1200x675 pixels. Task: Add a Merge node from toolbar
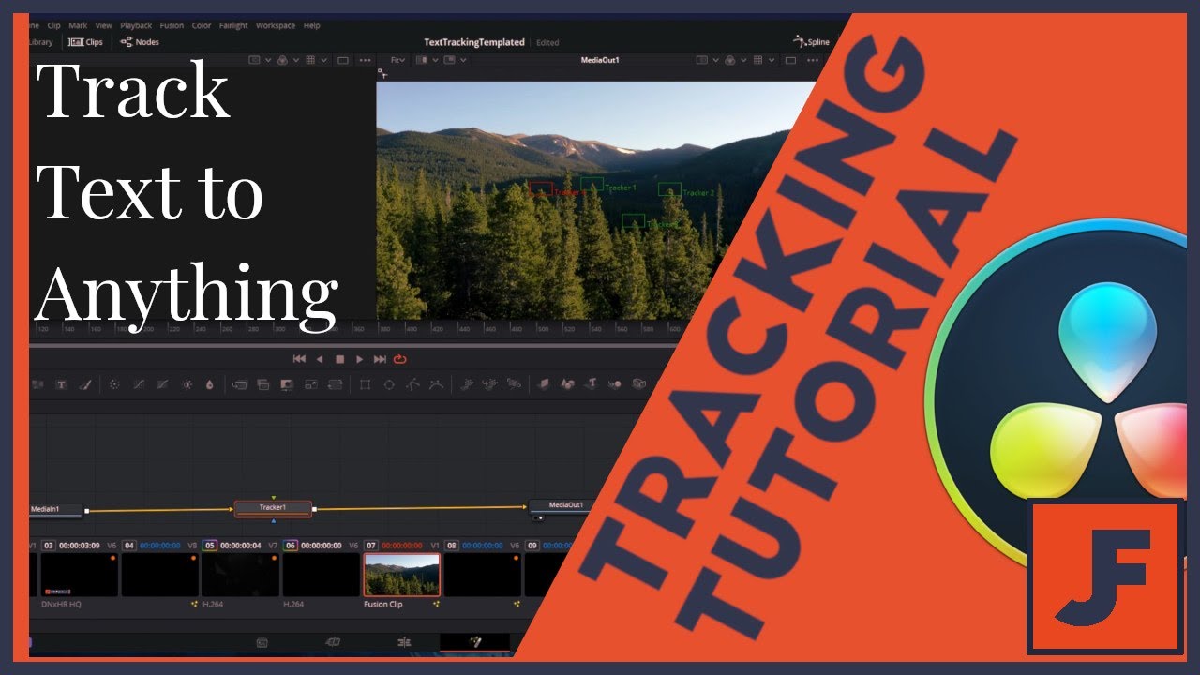pyautogui.click(x=239, y=384)
